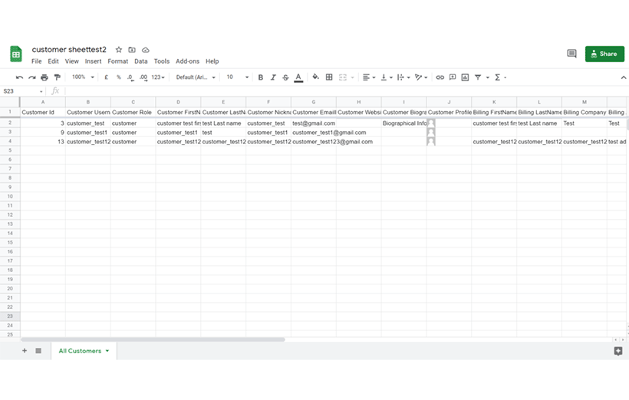Click the horizontal scrollbar thumb
629x400 pixels.
(x=153, y=340)
